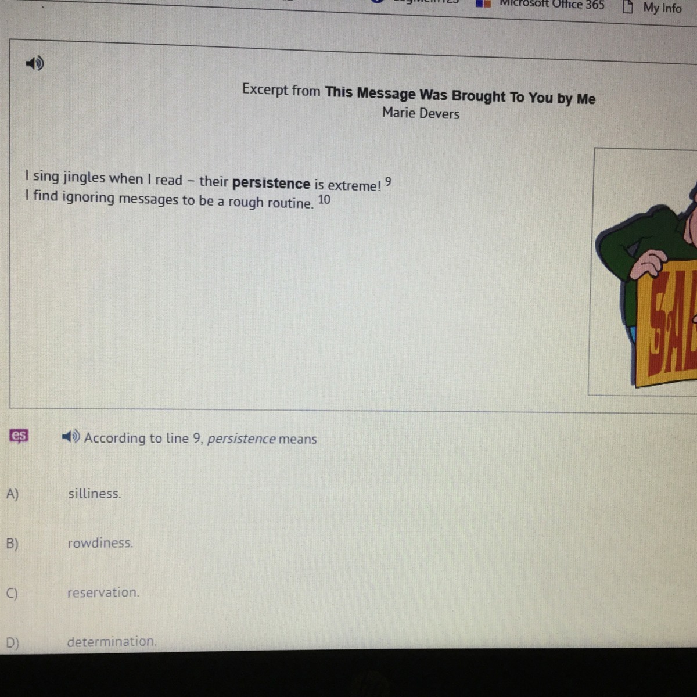
Task: Choose the 'determination.' answer text
Action: pos(112,642)
